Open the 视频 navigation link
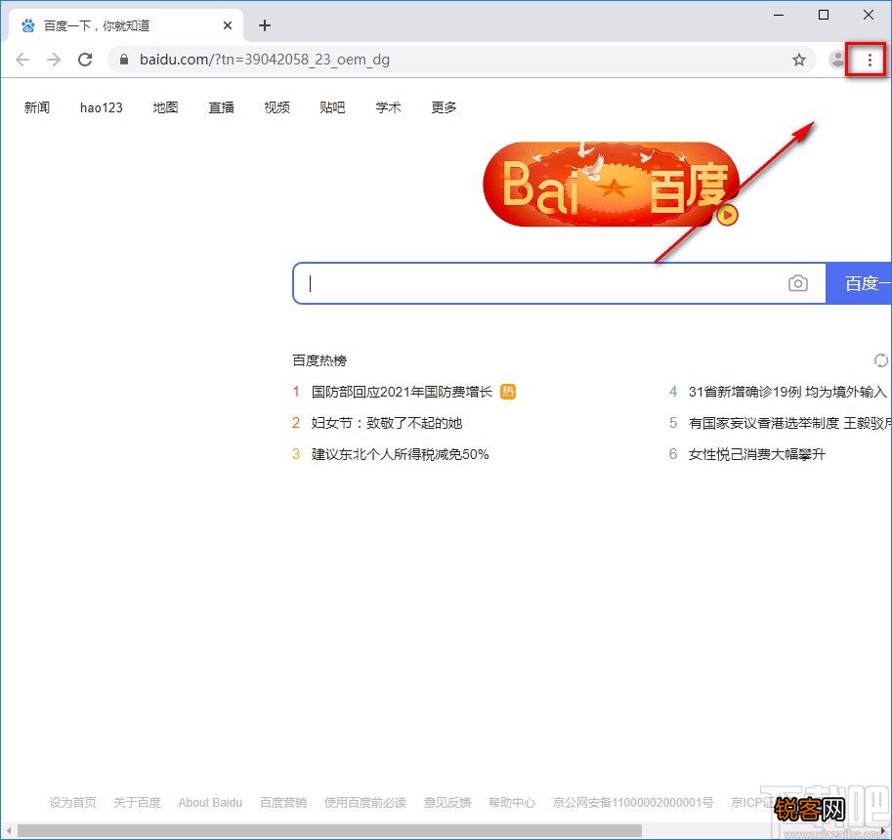The height and width of the screenshot is (840, 892). 277,106
